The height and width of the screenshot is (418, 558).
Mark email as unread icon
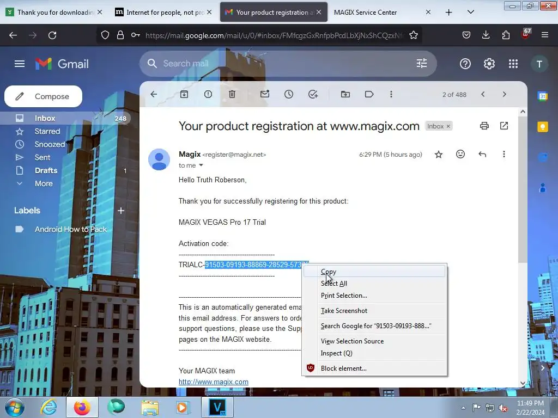tap(265, 94)
